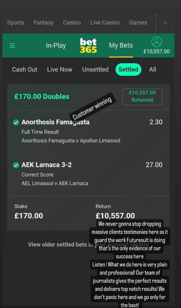This screenshot has width=181, height=308.
Task: Switch to Live Now bets filter
Action: (60, 70)
